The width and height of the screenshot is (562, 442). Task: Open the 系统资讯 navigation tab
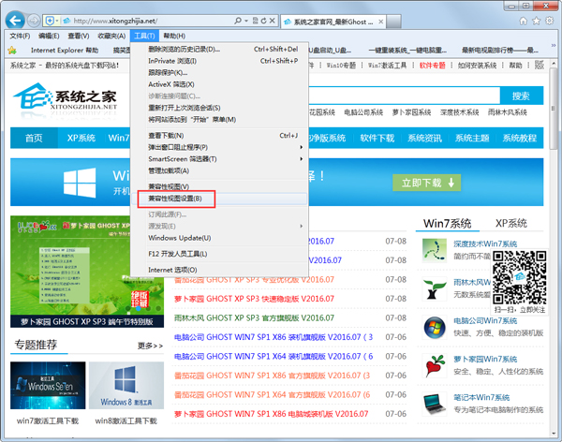424,138
